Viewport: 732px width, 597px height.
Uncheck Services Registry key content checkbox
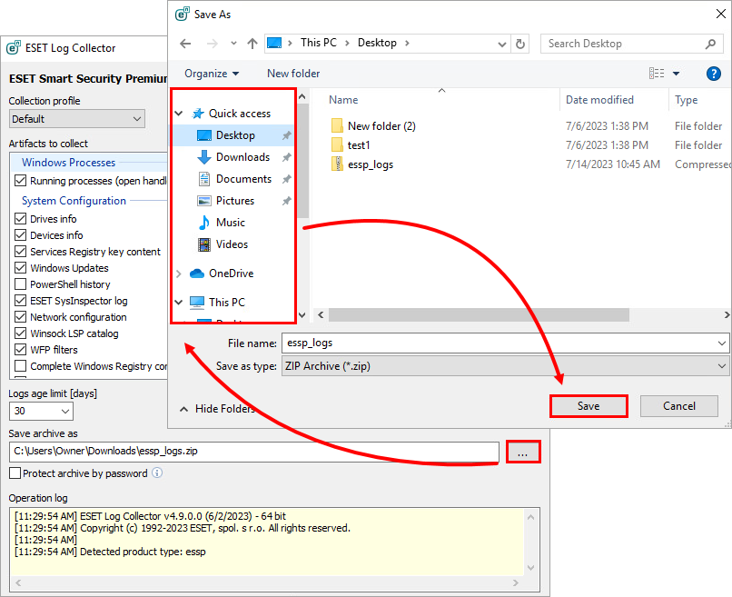21,252
